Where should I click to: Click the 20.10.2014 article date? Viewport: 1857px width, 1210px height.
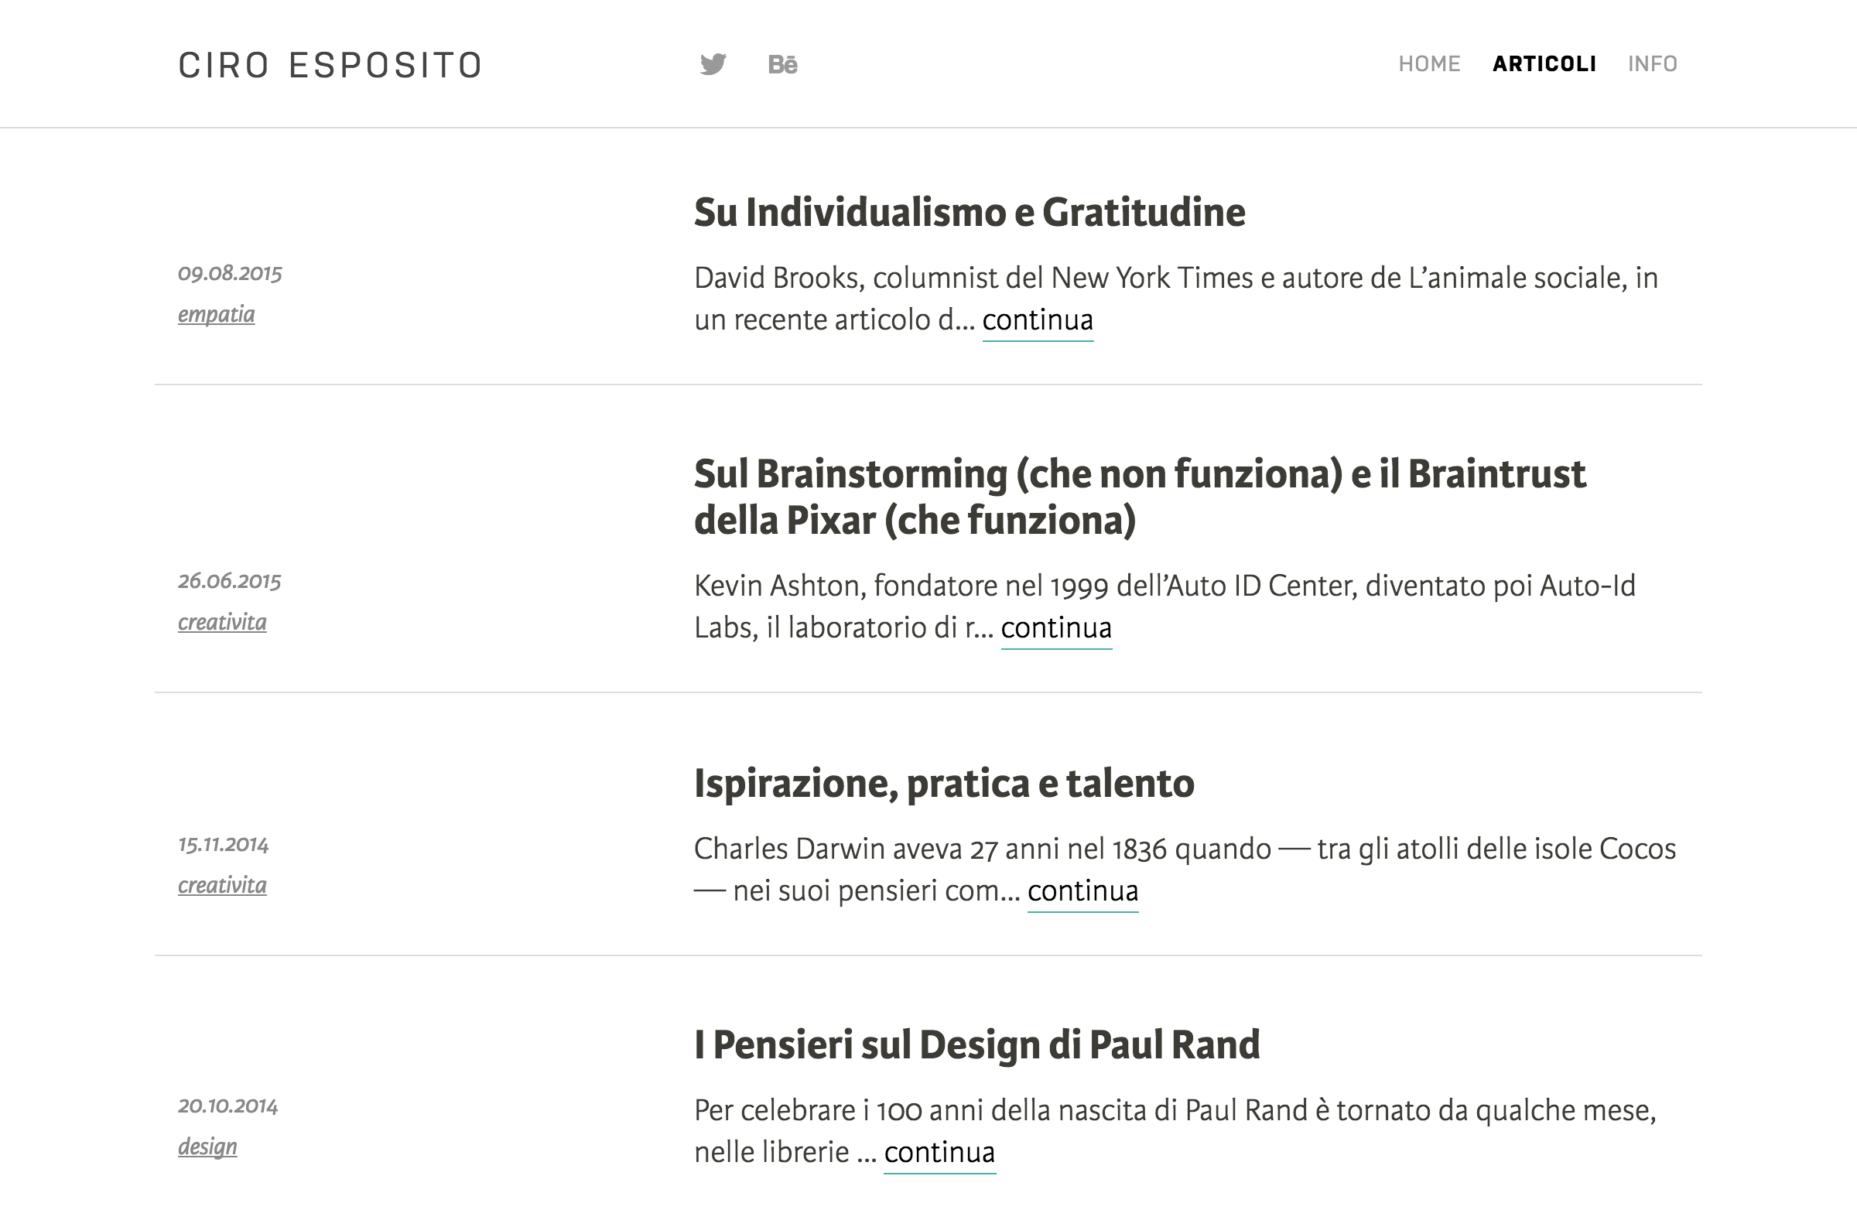pos(227,1106)
